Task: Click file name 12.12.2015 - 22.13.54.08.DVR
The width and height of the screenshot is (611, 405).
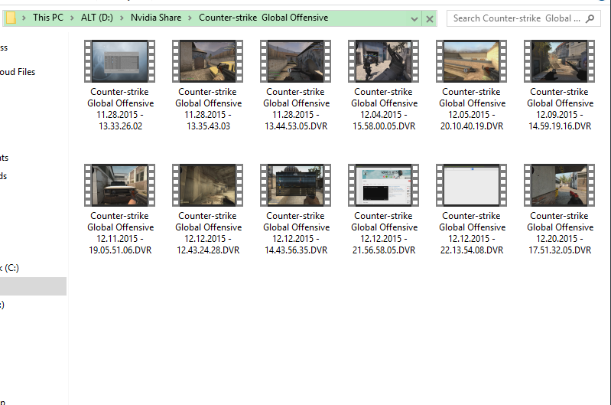Action: (472, 233)
